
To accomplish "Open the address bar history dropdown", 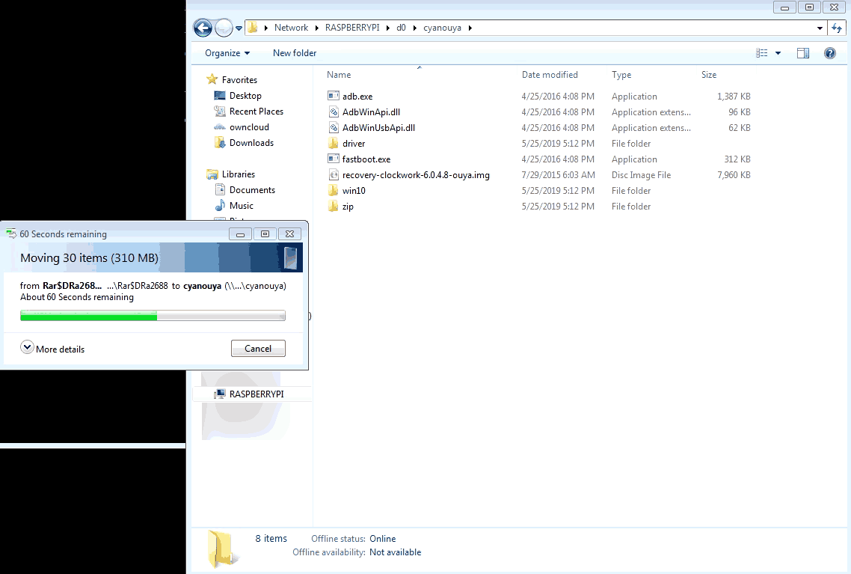I will pyautogui.click(x=820, y=28).
